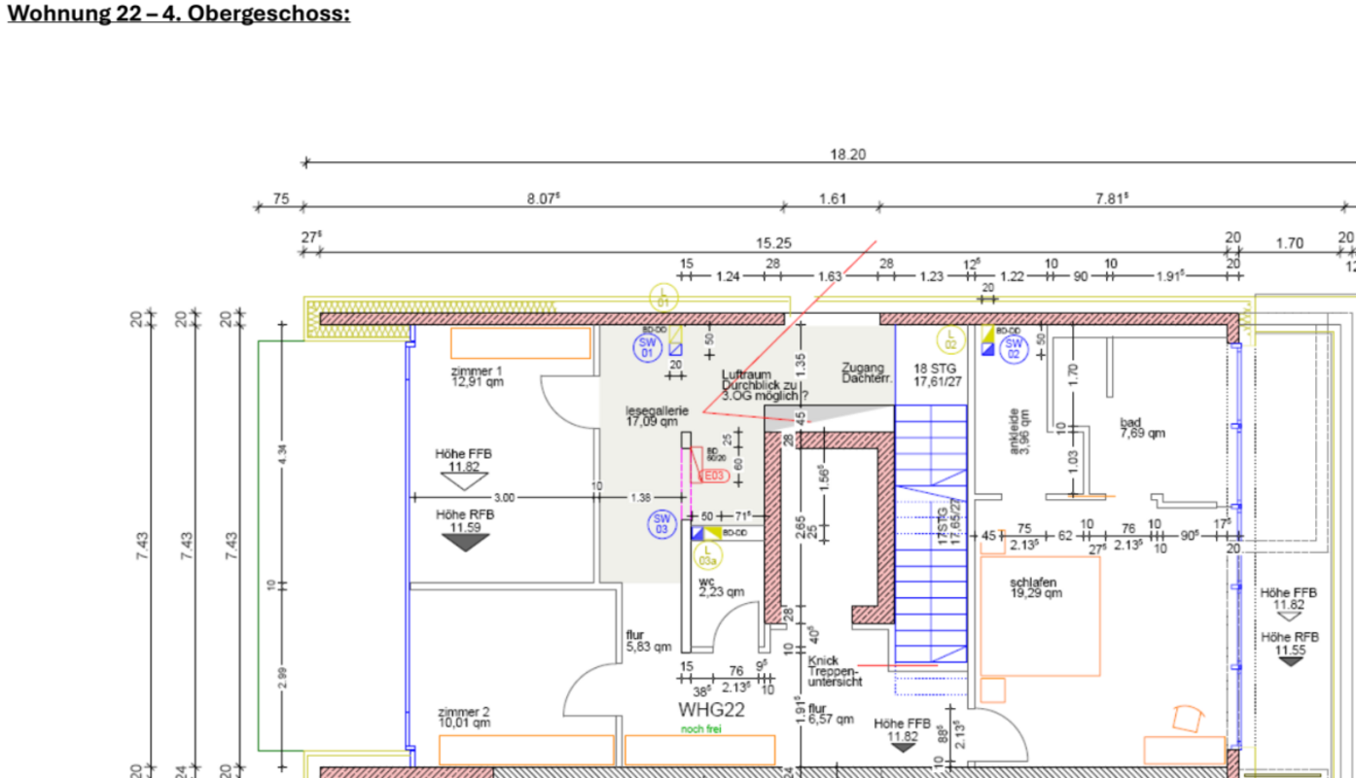Viewport: 1356px width, 778px height.
Task: Click the top dimension '1.23'
Action: coord(932,276)
